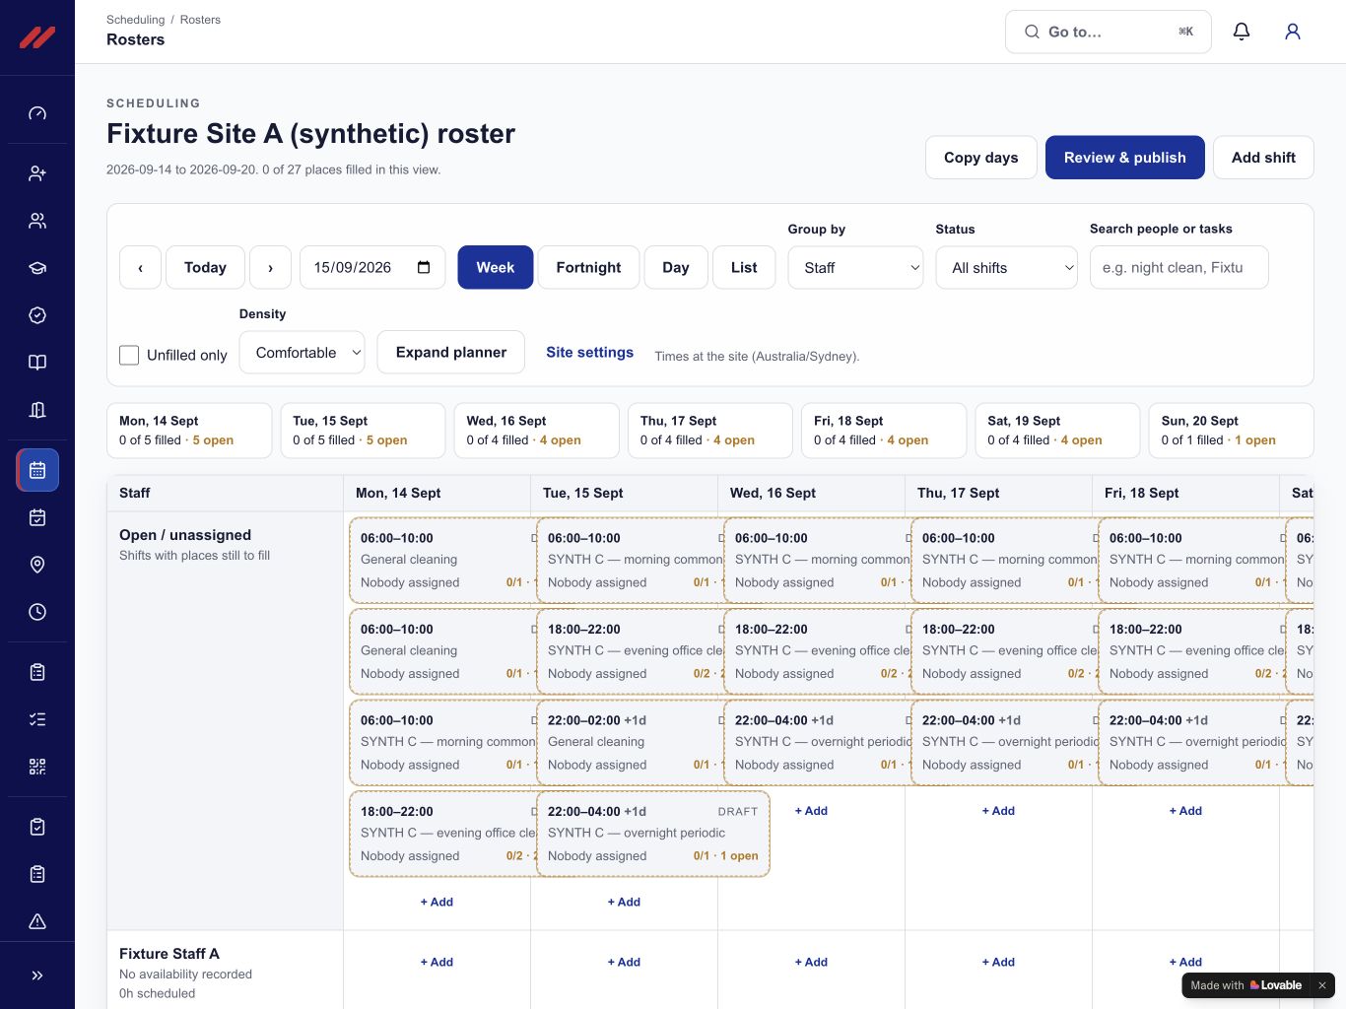
Task: Switch to Fortnight view
Action: (588, 267)
